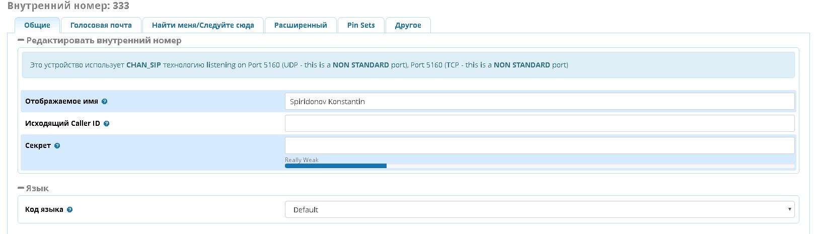
Task: Open help icon beside Секрет
Action: coord(57,146)
